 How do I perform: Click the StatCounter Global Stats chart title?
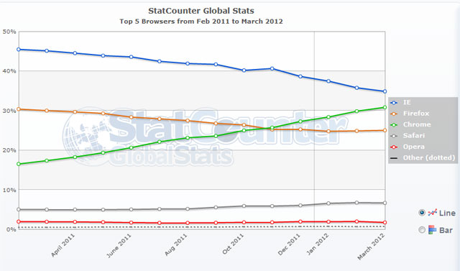[x=201, y=11]
